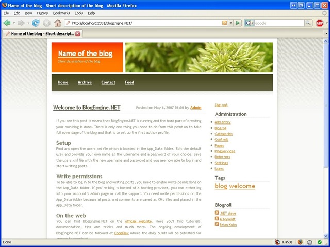
Task: Close the blog tab with red X
Action: pyautogui.click(x=78, y=33)
